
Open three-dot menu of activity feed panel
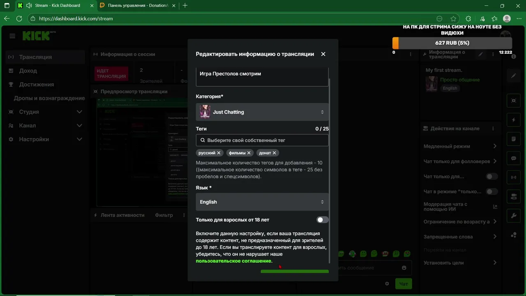184,215
